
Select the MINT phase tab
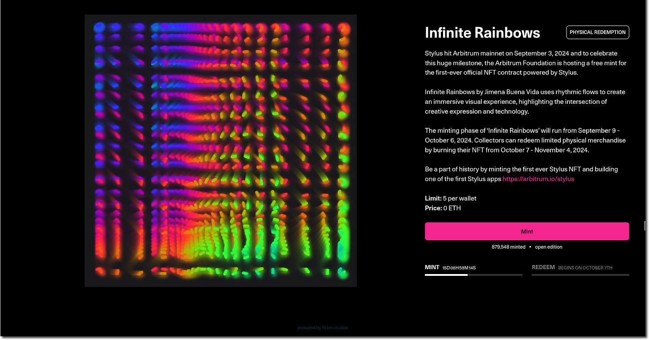point(432,267)
